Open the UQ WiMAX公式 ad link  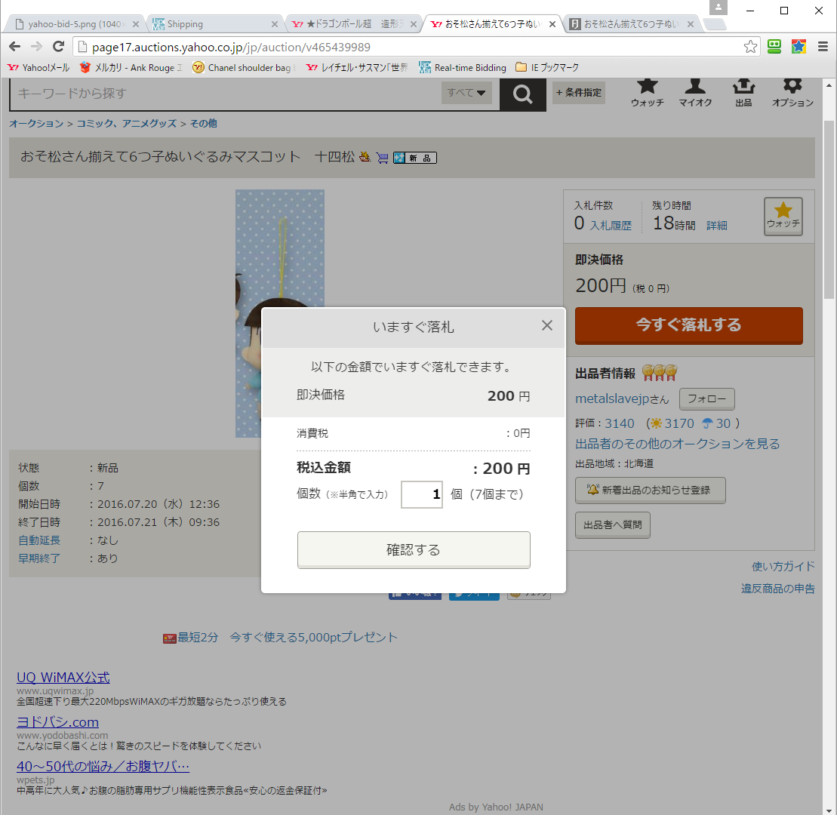click(x=63, y=678)
